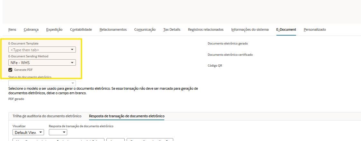Screen dimensions: 361x141
Task: Go to the Expedição tab
Action: pyautogui.click(x=54, y=29)
